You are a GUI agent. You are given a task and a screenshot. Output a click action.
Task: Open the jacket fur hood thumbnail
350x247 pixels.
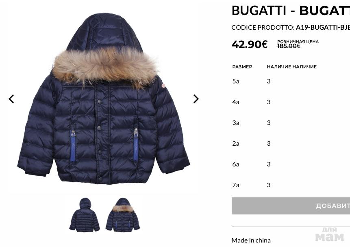coord(122,214)
